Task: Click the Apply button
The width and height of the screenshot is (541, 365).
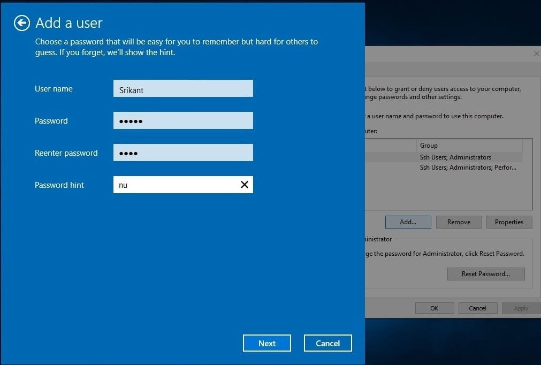Action: click(x=521, y=308)
